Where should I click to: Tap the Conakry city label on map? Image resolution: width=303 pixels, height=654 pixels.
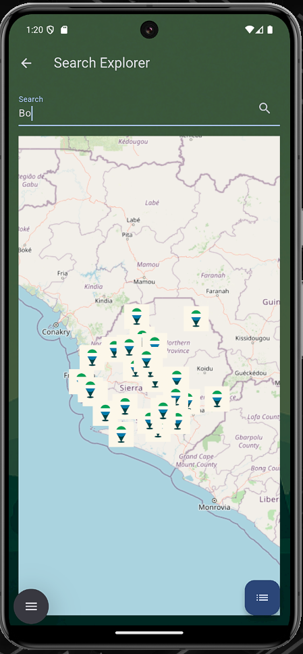coord(56,332)
